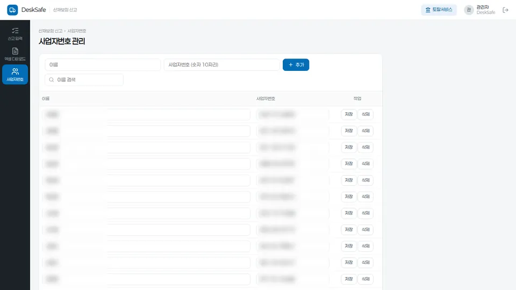Screen dimensions: 516x290
Task: Click 삭제 in the third table row
Action: (365, 147)
